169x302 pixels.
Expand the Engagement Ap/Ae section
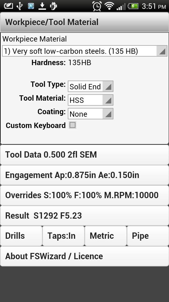click(84, 175)
